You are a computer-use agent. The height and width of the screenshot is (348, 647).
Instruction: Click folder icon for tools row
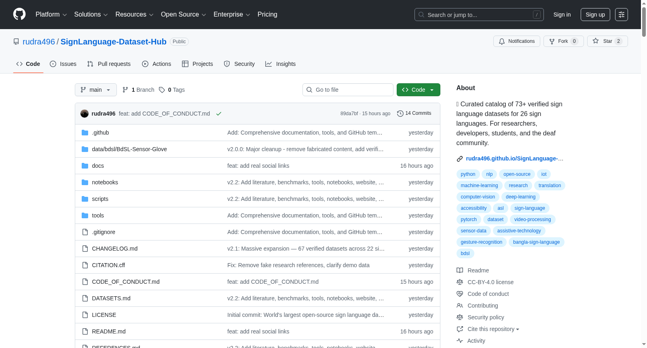[x=85, y=215]
